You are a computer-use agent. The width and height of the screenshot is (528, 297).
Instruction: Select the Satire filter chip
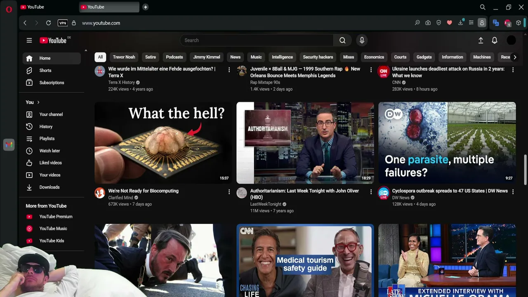tap(151, 57)
